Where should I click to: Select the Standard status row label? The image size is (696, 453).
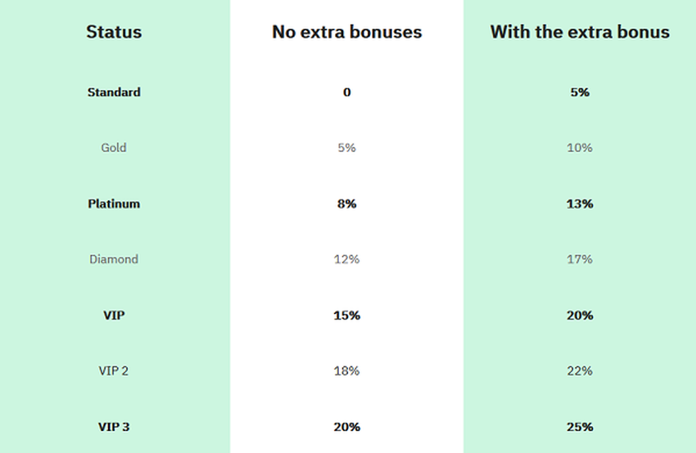[114, 92]
